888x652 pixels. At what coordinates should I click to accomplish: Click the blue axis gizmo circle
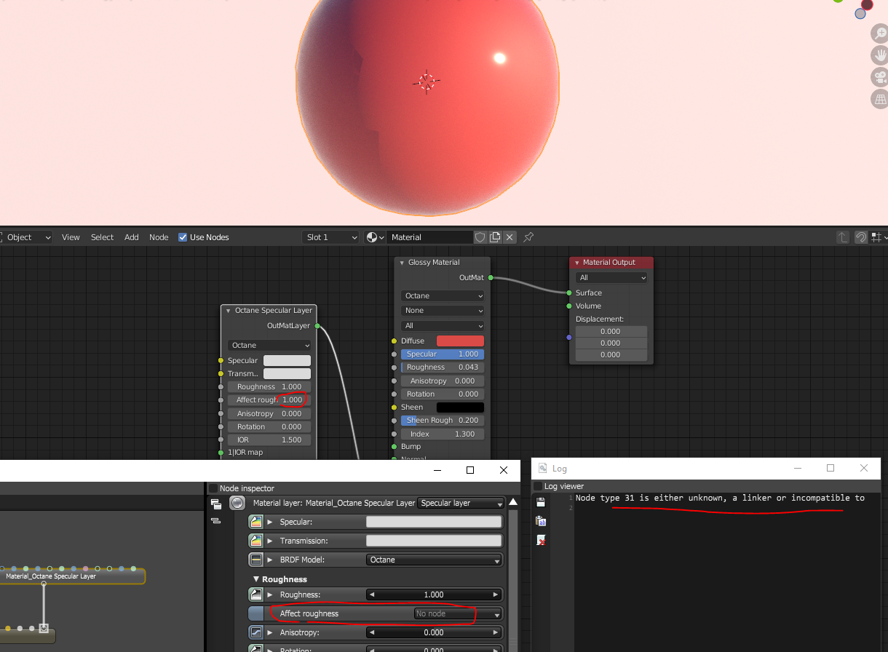pyautogui.click(x=860, y=14)
